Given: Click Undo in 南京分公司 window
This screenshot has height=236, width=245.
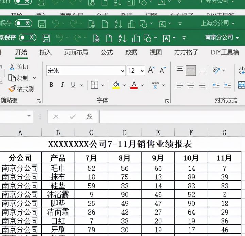Looking at the screenshot, I should (60, 38).
